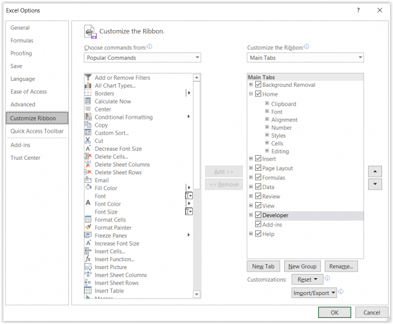Click the Format Painter brush icon
Image resolution: width=393 pixels, height=324 pixels.
tap(88, 227)
